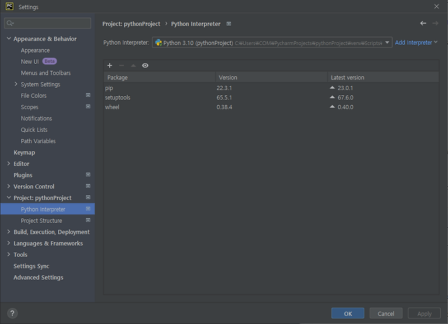Expand the Editor settings section
The height and width of the screenshot is (324, 448).
coord(8,163)
